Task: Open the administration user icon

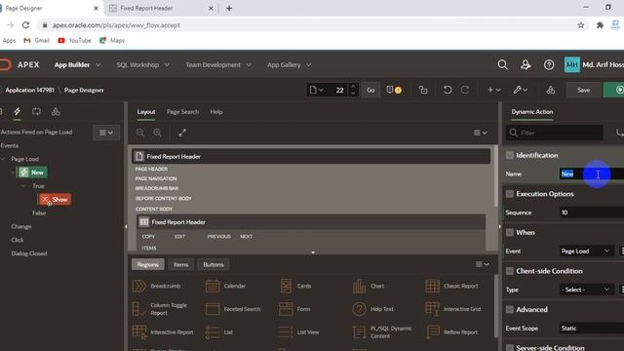Action: point(526,65)
